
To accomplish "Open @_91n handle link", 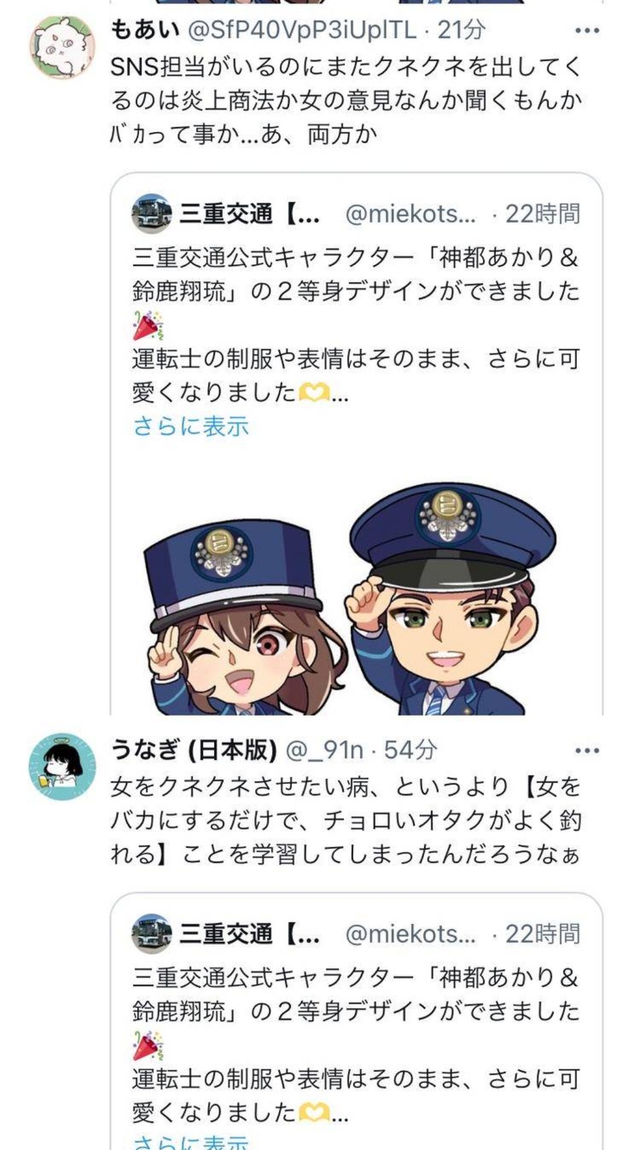I will tap(324, 750).
